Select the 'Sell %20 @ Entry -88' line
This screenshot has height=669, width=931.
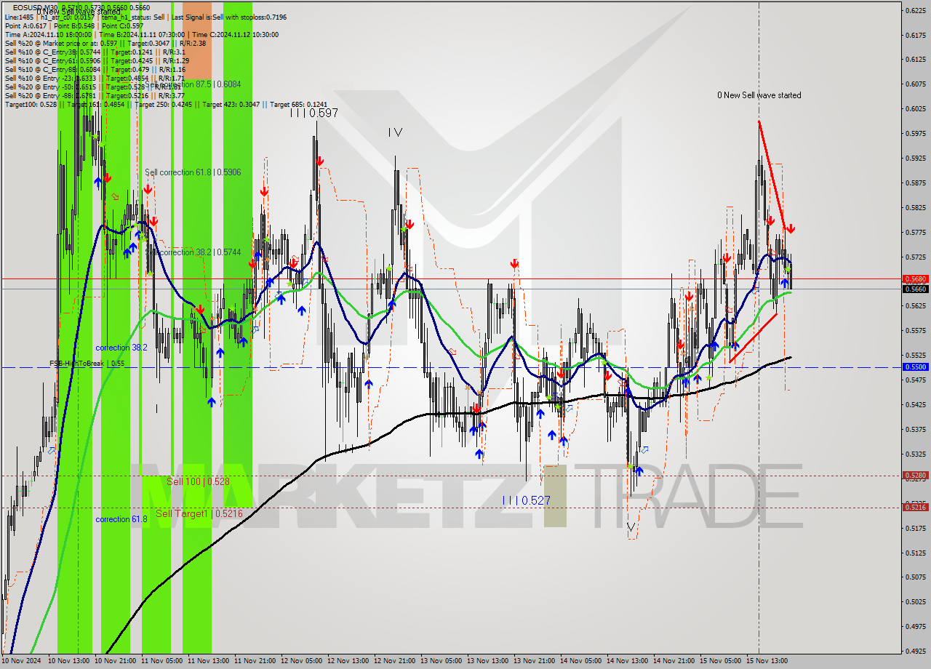(x=95, y=95)
